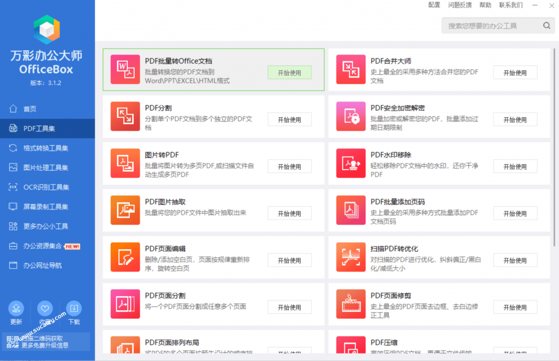This screenshot has width=559, height=361.
Task: Open the PDF图片抽取 tool icon
Action: 125,210
